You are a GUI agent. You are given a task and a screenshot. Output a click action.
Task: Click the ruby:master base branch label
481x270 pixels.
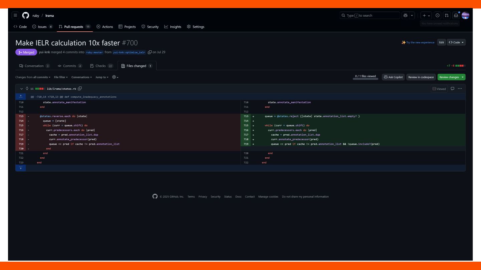pos(94,52)
